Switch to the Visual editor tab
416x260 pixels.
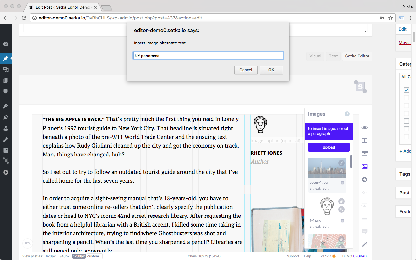(315, 56)
